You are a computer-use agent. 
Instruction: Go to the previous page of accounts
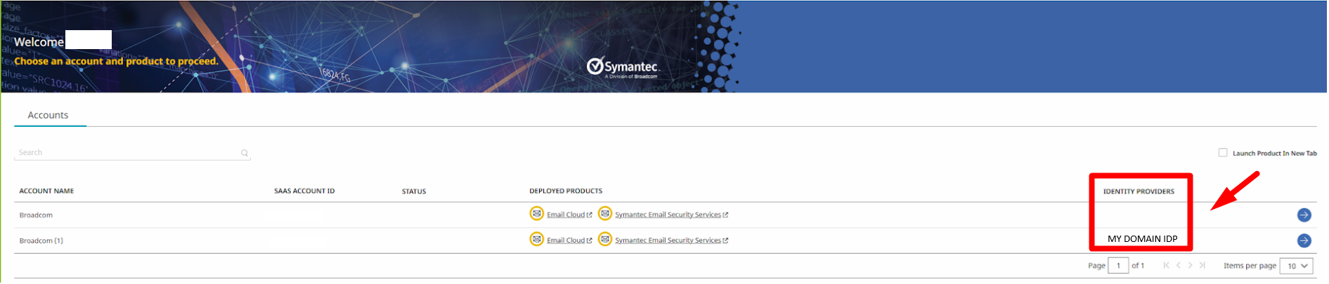point(1179,266)
